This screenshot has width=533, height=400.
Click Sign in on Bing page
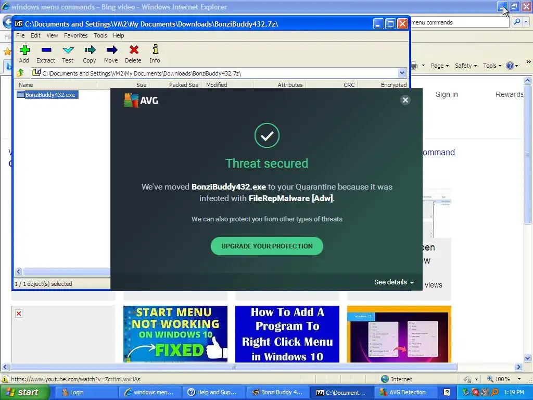447,94
